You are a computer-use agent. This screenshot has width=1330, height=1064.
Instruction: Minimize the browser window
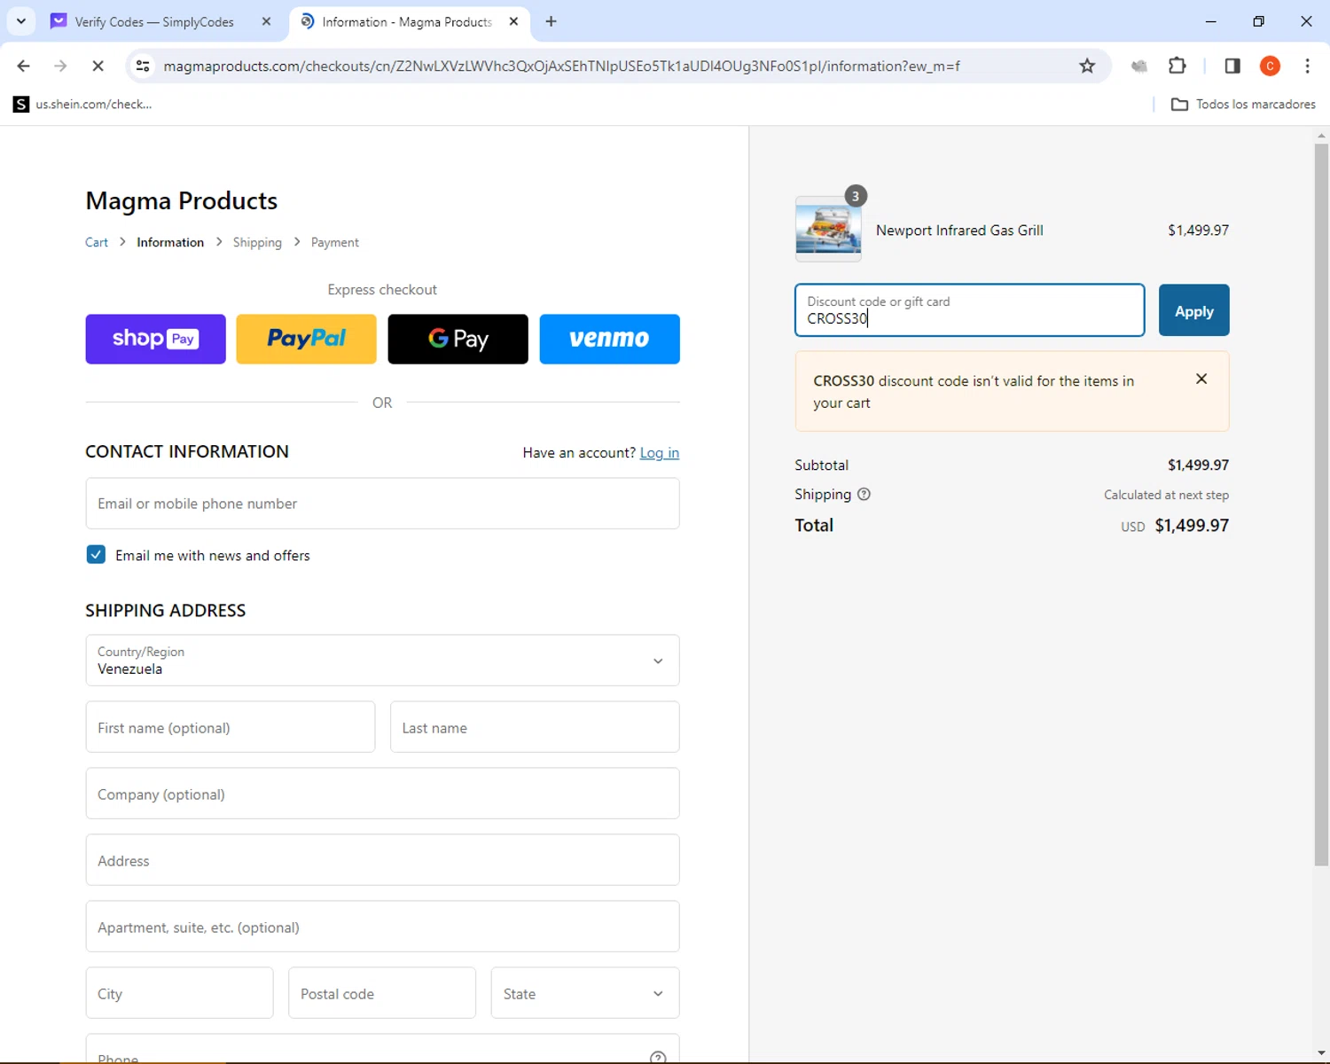(1211, 21)
